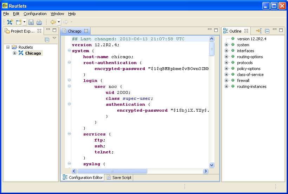Image resolution: width=288 pixels, height=194 pixels.
Task: Maximize the Outline panel
Action: click(281, 30)
